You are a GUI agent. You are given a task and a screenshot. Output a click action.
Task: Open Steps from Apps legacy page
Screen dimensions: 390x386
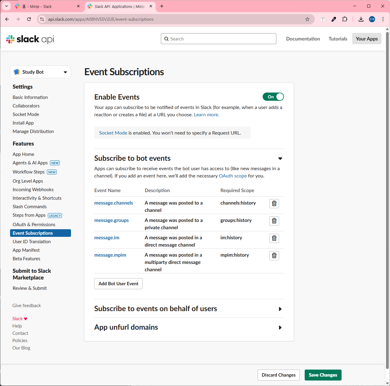coord(29,215)
